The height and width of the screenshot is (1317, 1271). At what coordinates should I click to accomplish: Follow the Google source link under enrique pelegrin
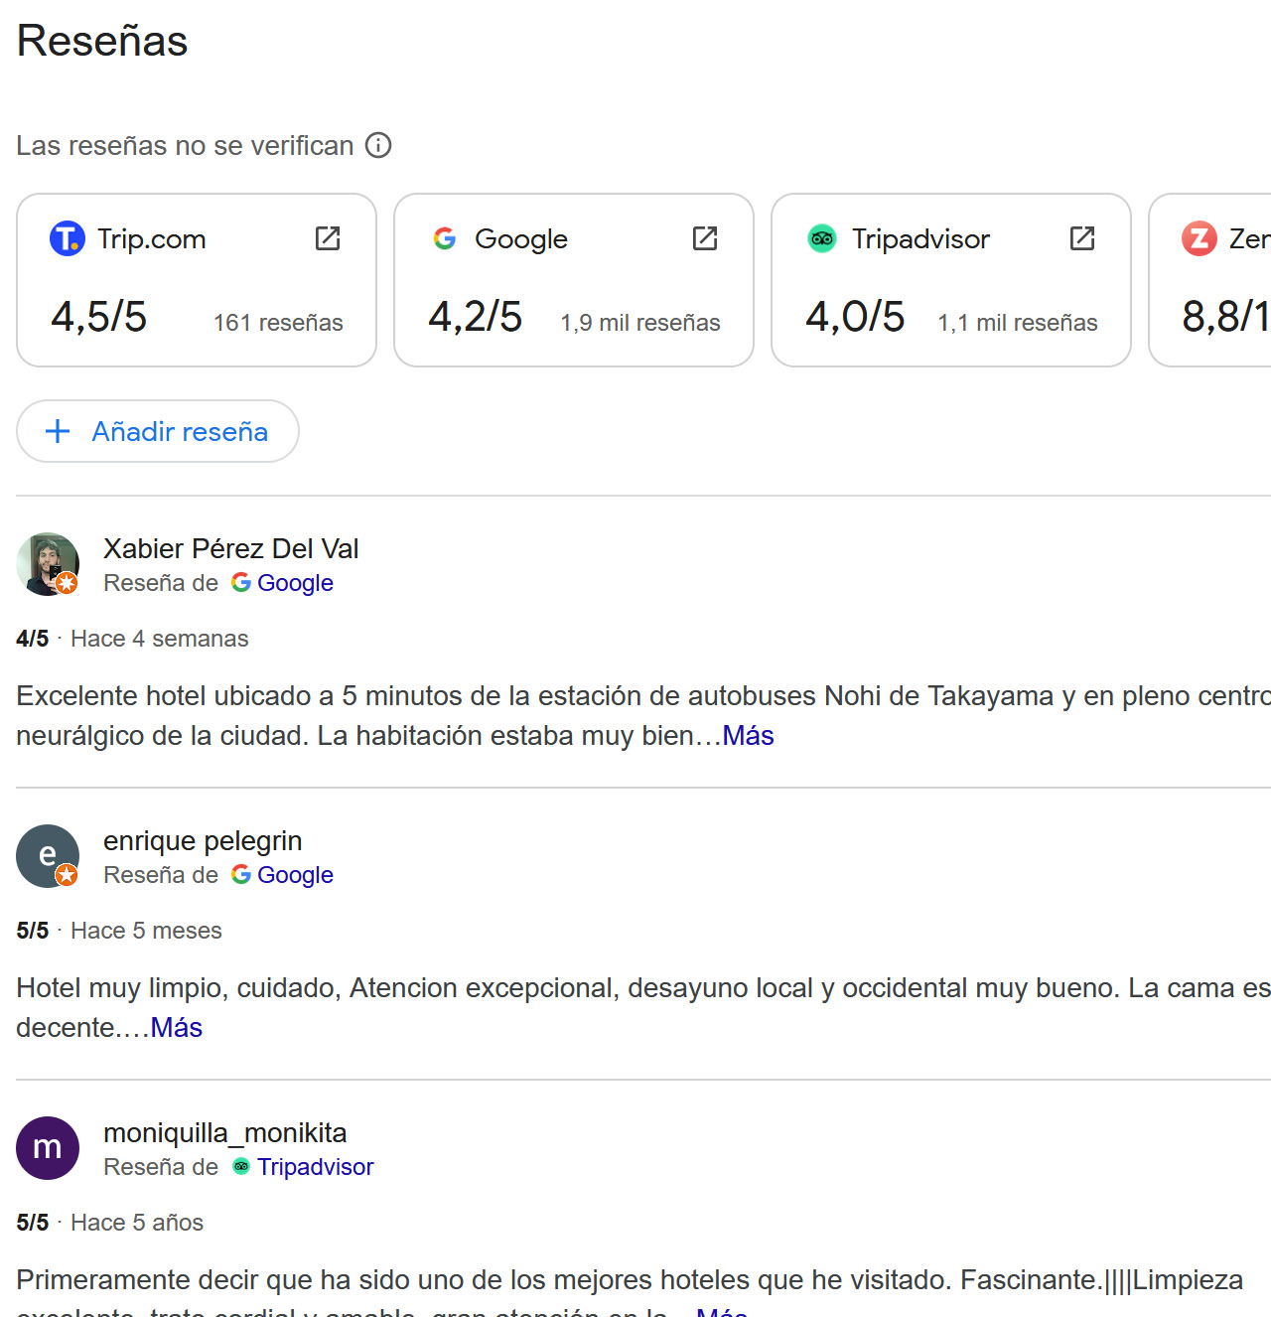tap(295, 875)
